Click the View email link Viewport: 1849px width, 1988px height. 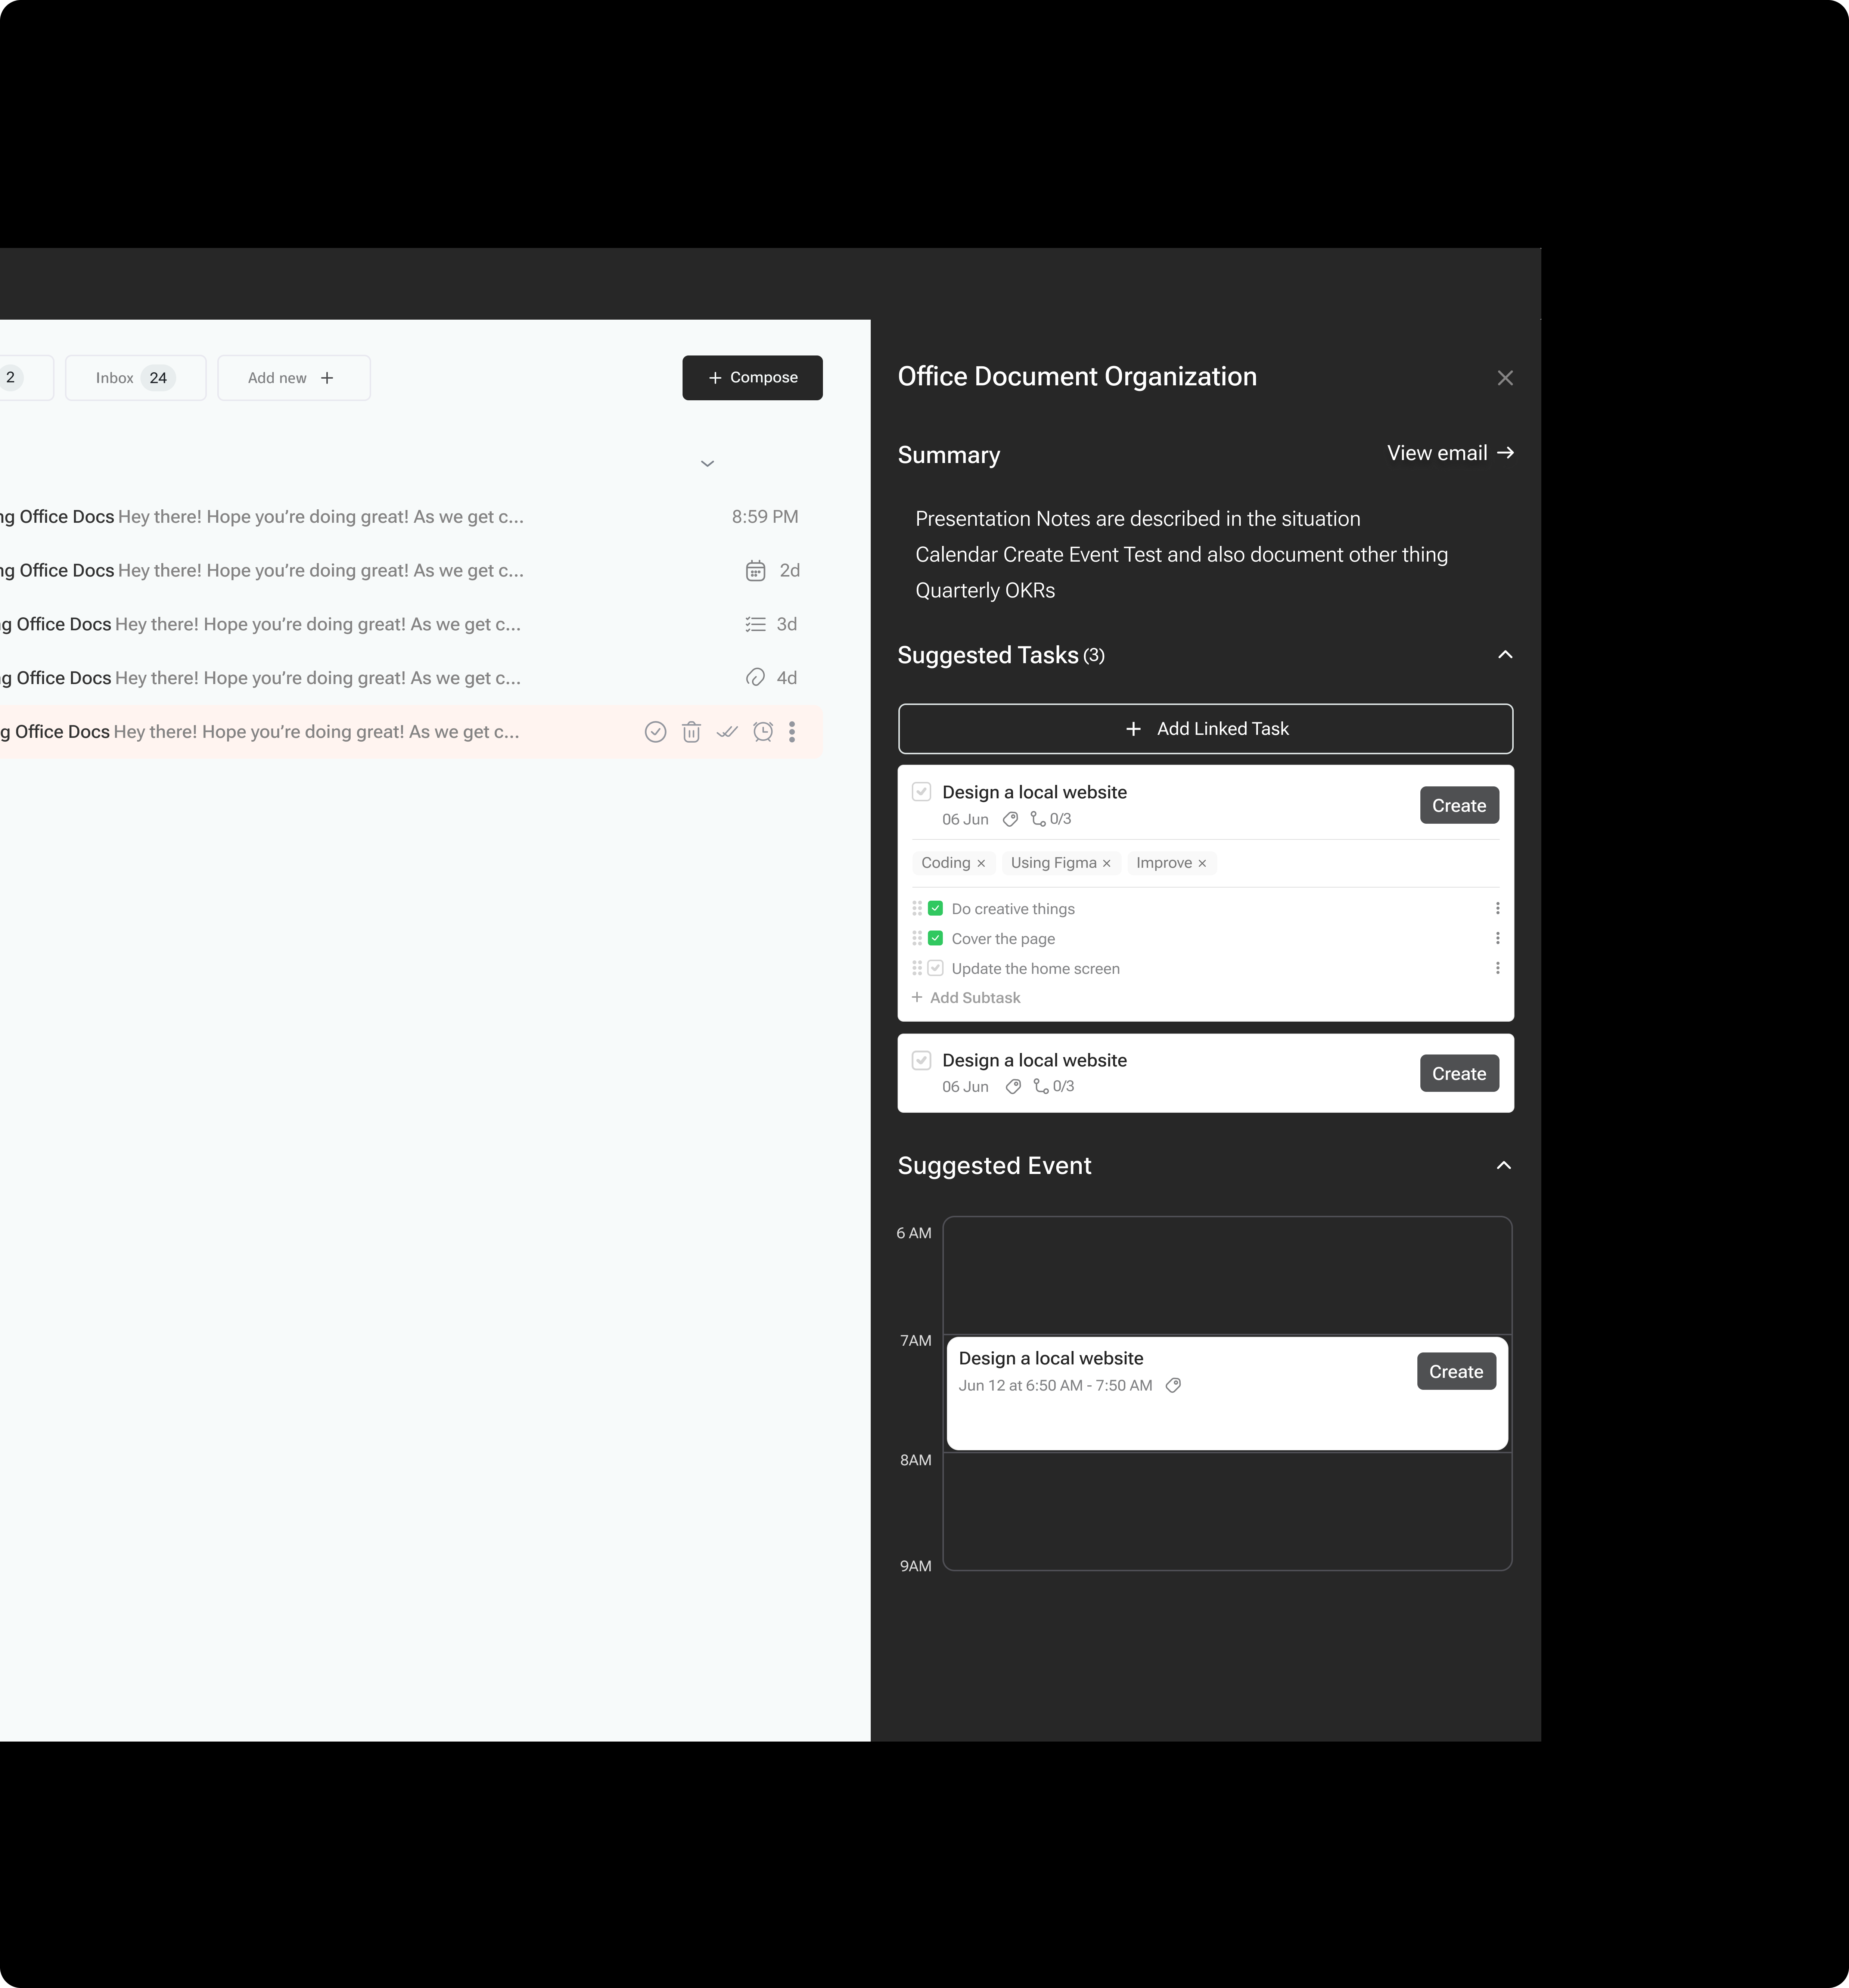coord(1450,453)
